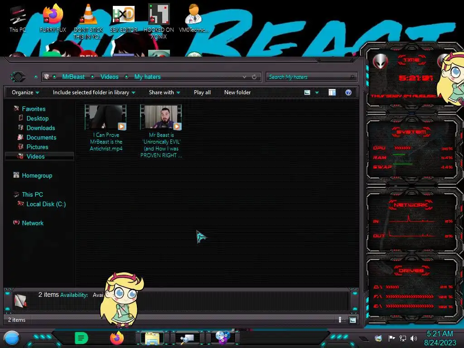Expand breadcrumb arrow after MrBeast
464x348 pixels.
(x=92, y=77)
